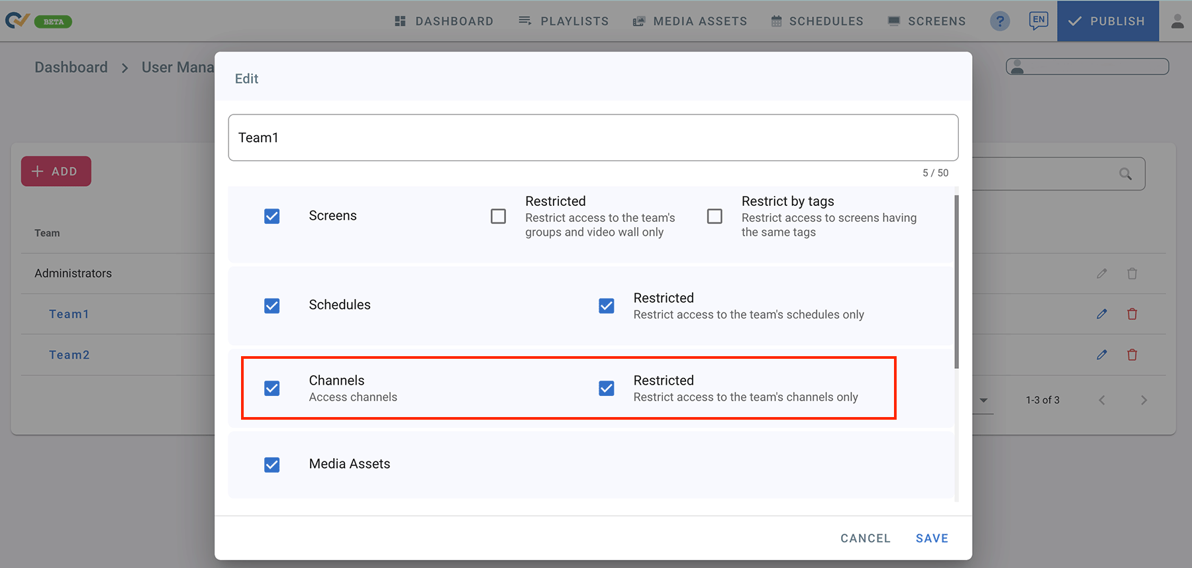Screen dimensions: 1192x568
Task: Click the pencil edit icon for Team1
Action: click(x=1101, y=314)
